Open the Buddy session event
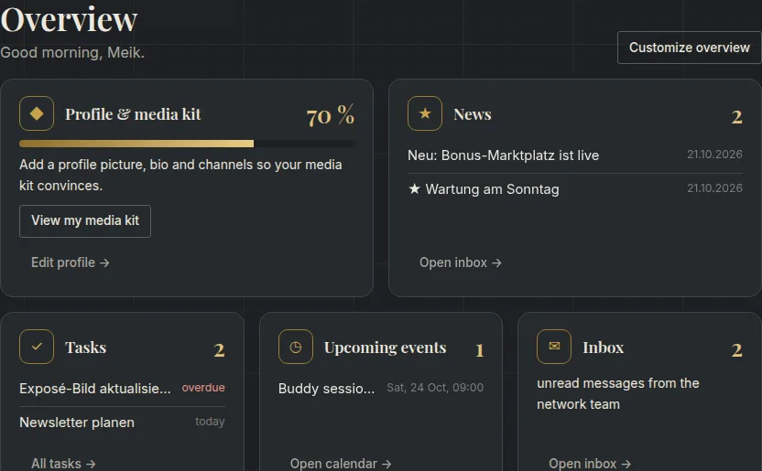This screenshot has height=471, width=762. pos(380,388)
